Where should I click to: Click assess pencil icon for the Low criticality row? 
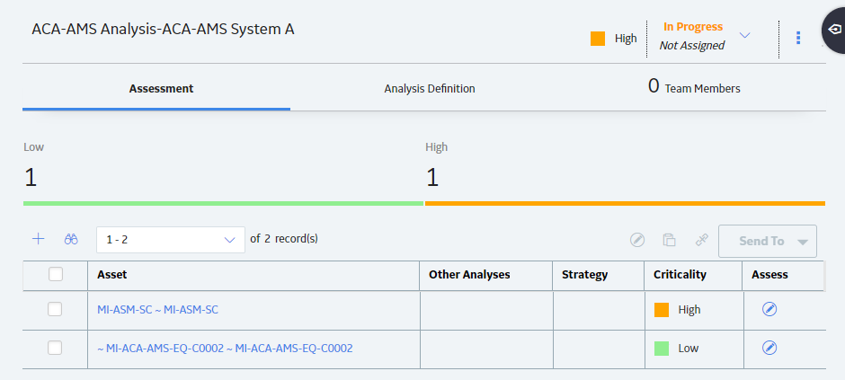point(769,348)
